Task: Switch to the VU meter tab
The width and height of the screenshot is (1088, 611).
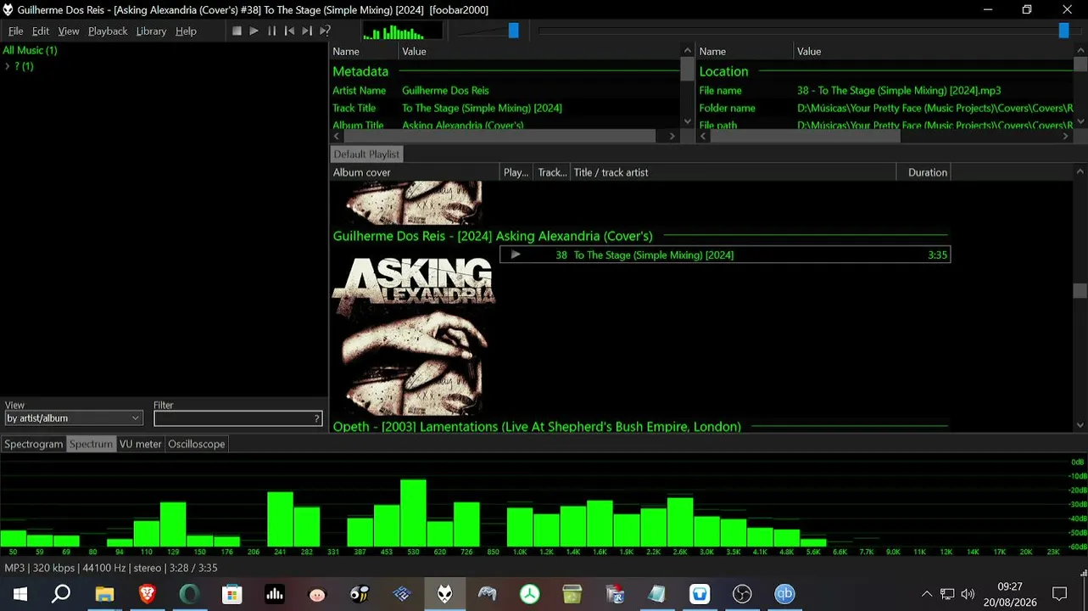Action: 140,444
